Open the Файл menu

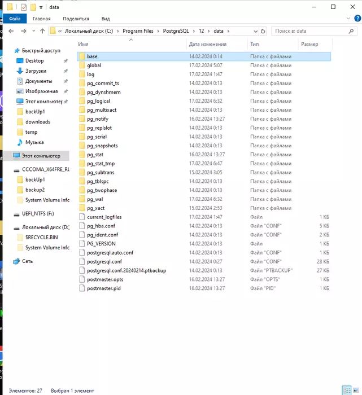(x=15, y=19)
